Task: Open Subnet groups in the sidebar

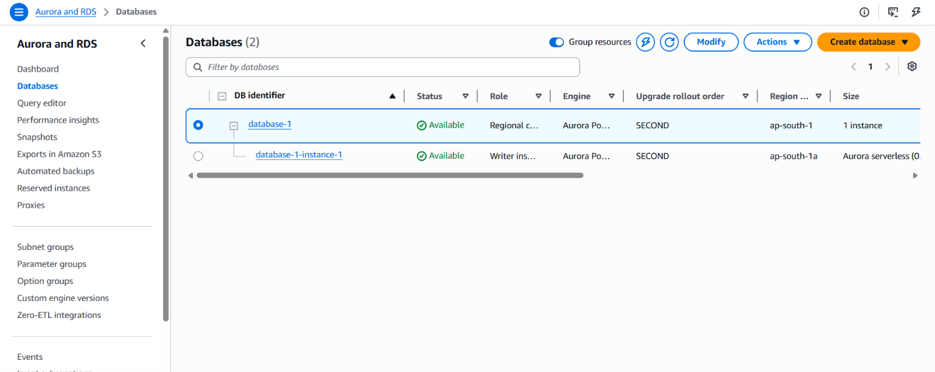Action: pos(45,247)
